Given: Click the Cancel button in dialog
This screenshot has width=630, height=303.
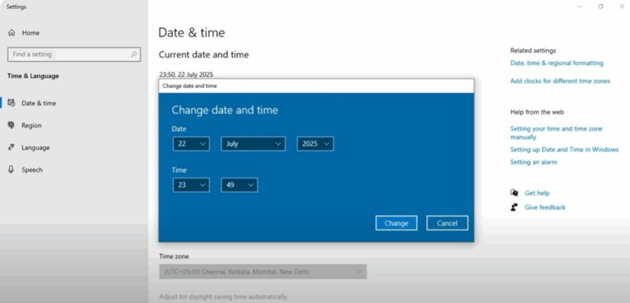Looking at the screenshot, I should (x=447, y=223).
